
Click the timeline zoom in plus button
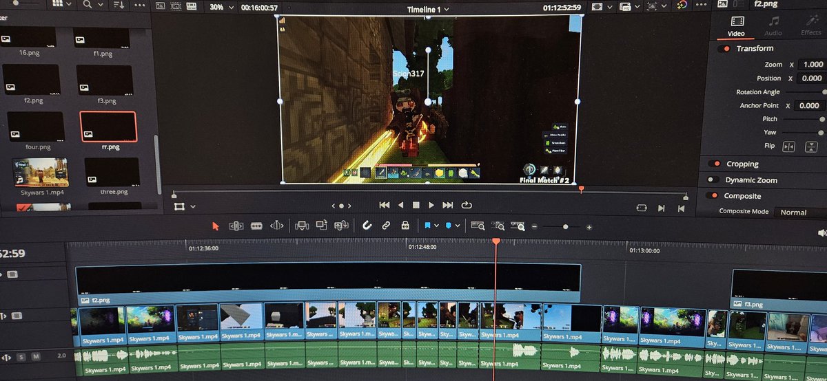[589, 227]
